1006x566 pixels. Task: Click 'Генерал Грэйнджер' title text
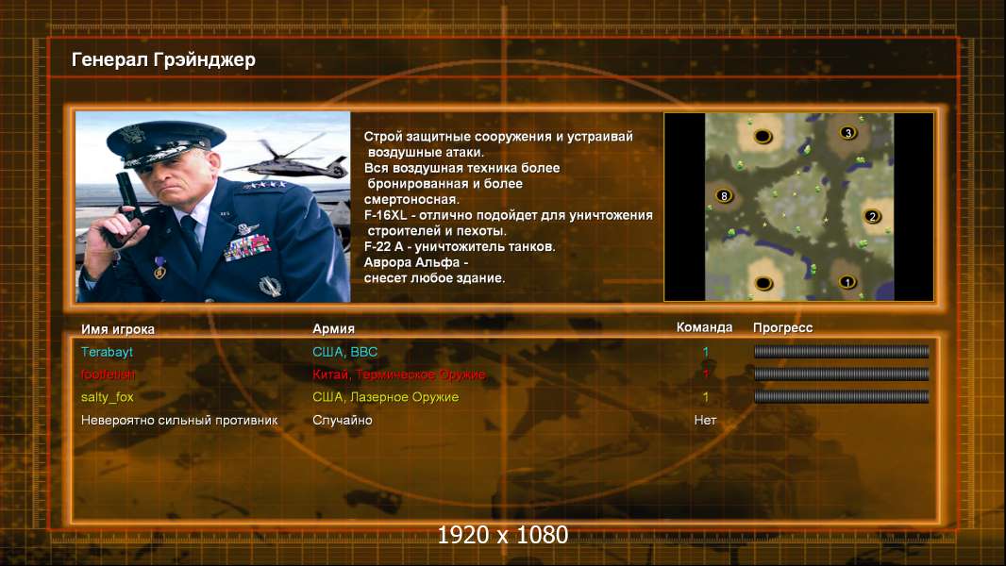pos(163,59)
